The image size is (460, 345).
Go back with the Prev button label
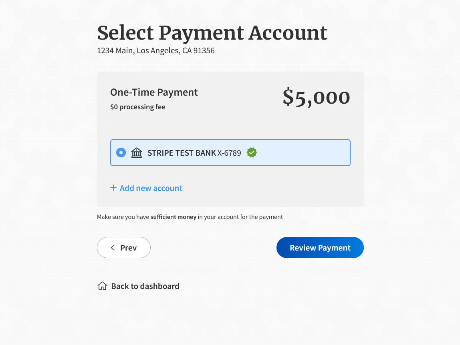[128, 248]
